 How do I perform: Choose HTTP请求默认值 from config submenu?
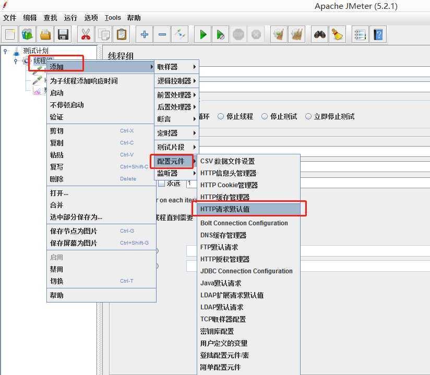(248, 209)
